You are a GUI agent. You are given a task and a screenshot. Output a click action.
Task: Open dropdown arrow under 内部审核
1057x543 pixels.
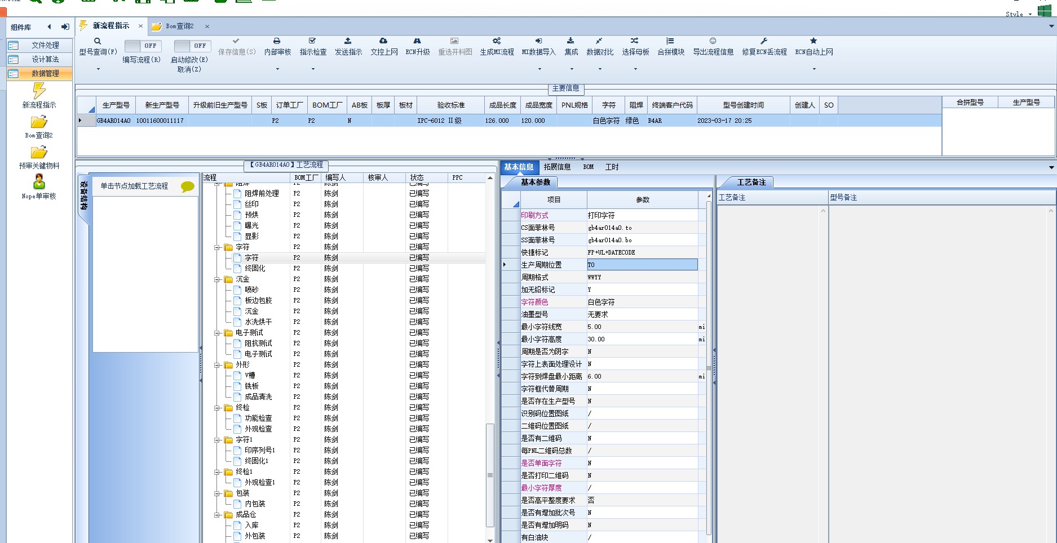[x=277, y=69]
